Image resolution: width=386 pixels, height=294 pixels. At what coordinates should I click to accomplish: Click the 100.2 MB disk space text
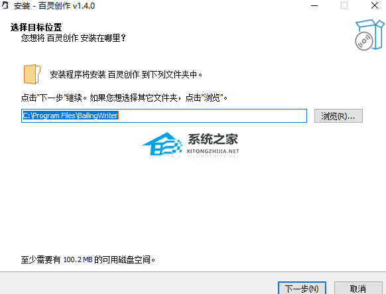tap(78, 259)
